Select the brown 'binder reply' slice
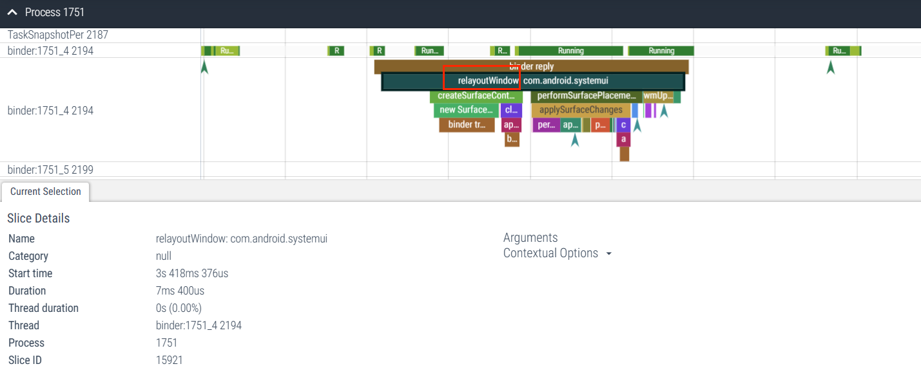This screenshot has height=382, width=921. [x=531, y=66]
